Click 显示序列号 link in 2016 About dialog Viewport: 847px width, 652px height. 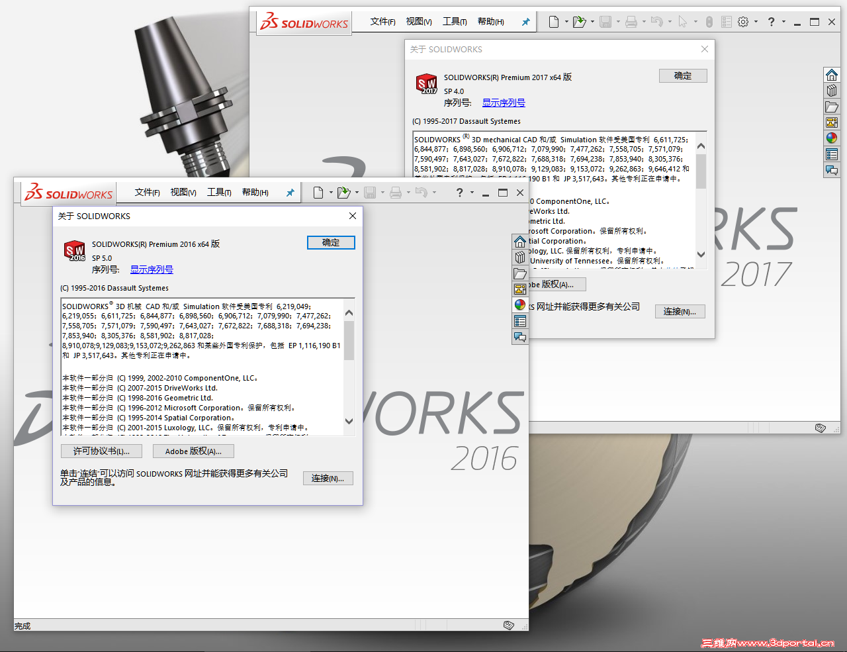pyautogui.click(x=152, y=269)
